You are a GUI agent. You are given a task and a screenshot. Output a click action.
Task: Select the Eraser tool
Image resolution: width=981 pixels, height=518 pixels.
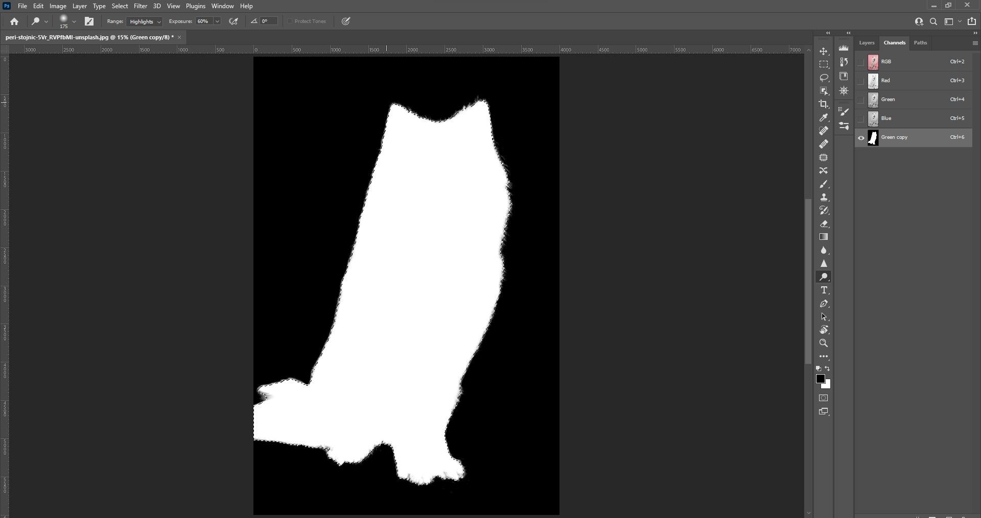[x=824, y=224]
